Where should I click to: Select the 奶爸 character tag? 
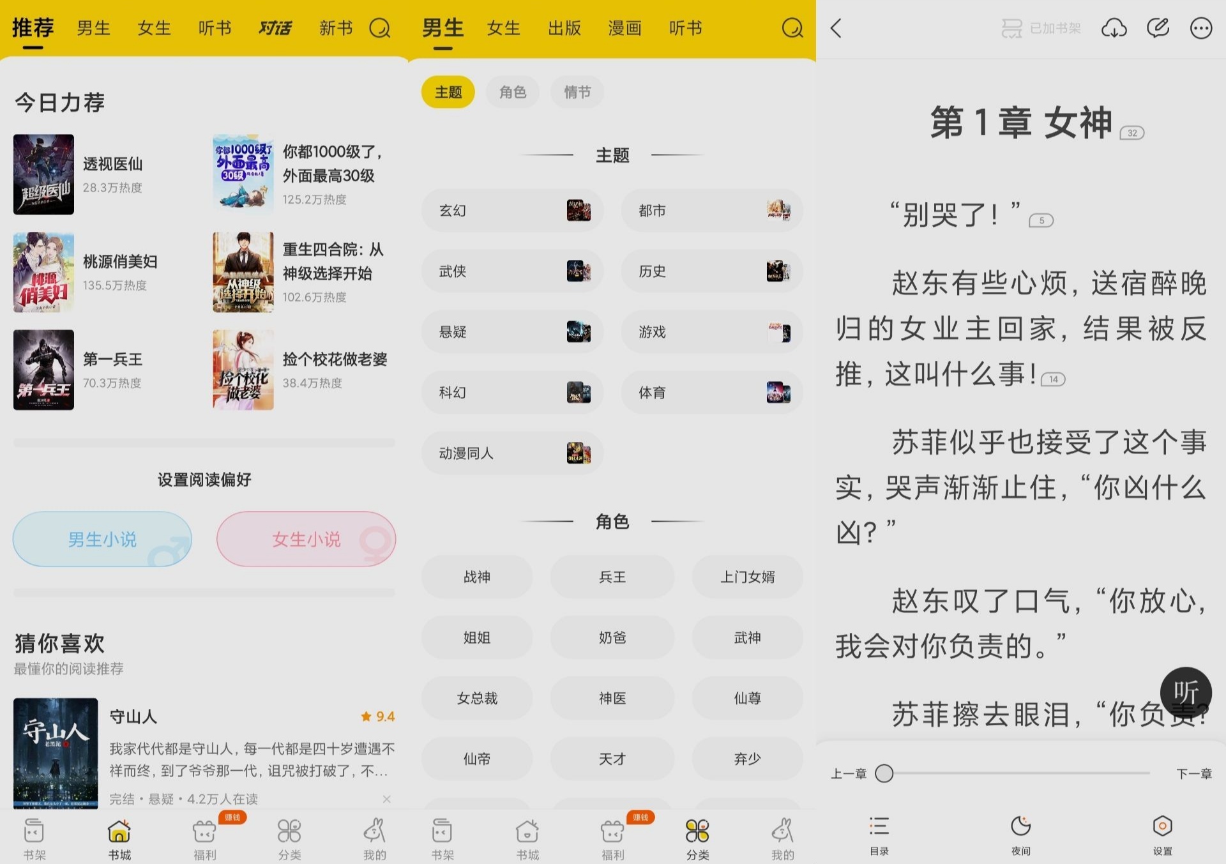click(612, 637)
